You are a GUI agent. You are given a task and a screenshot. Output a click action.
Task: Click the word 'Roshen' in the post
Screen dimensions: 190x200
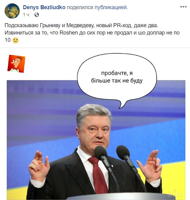[69, 33]
